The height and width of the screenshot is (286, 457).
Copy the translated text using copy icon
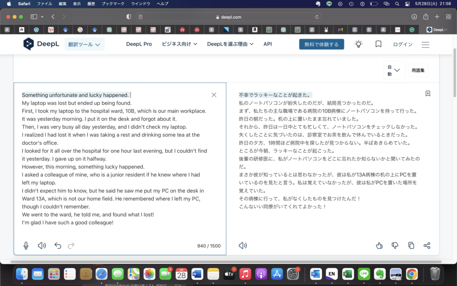(411, 245)
